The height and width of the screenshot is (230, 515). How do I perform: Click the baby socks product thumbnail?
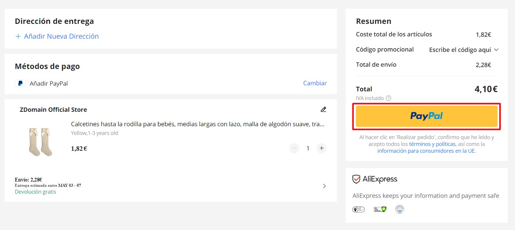pos(41,142)
